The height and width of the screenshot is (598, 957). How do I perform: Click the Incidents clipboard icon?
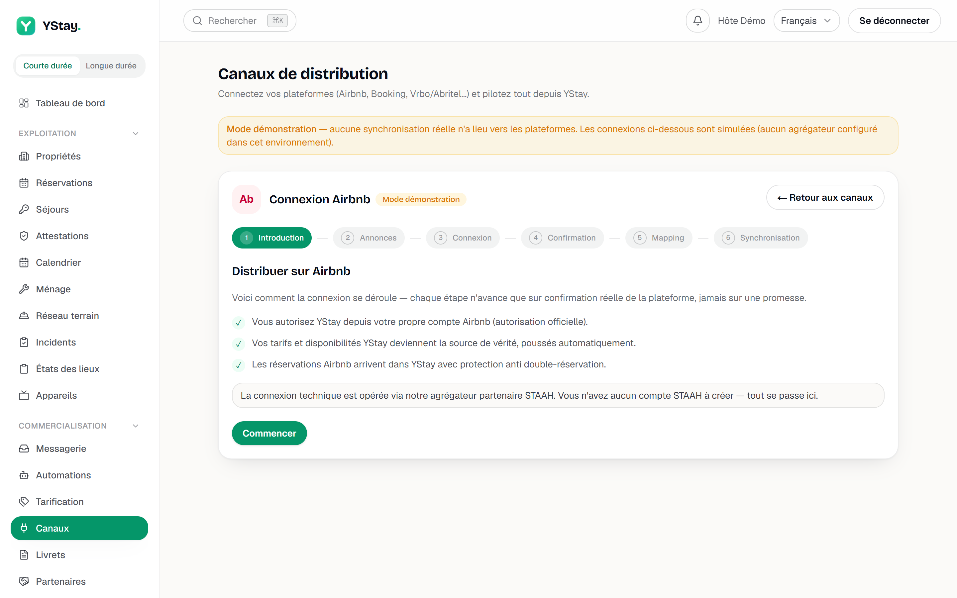pyautogui.click(x=24, y=342)
